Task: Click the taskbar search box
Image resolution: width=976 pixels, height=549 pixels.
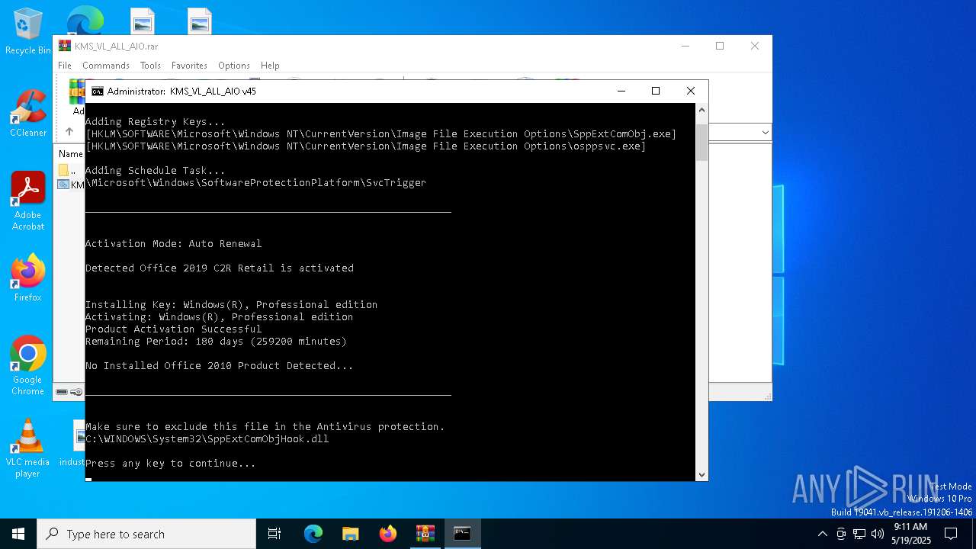Action: coord(146,534)
